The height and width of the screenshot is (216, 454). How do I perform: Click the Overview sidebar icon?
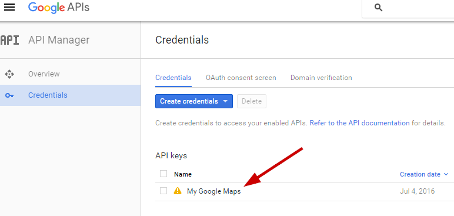9,74
